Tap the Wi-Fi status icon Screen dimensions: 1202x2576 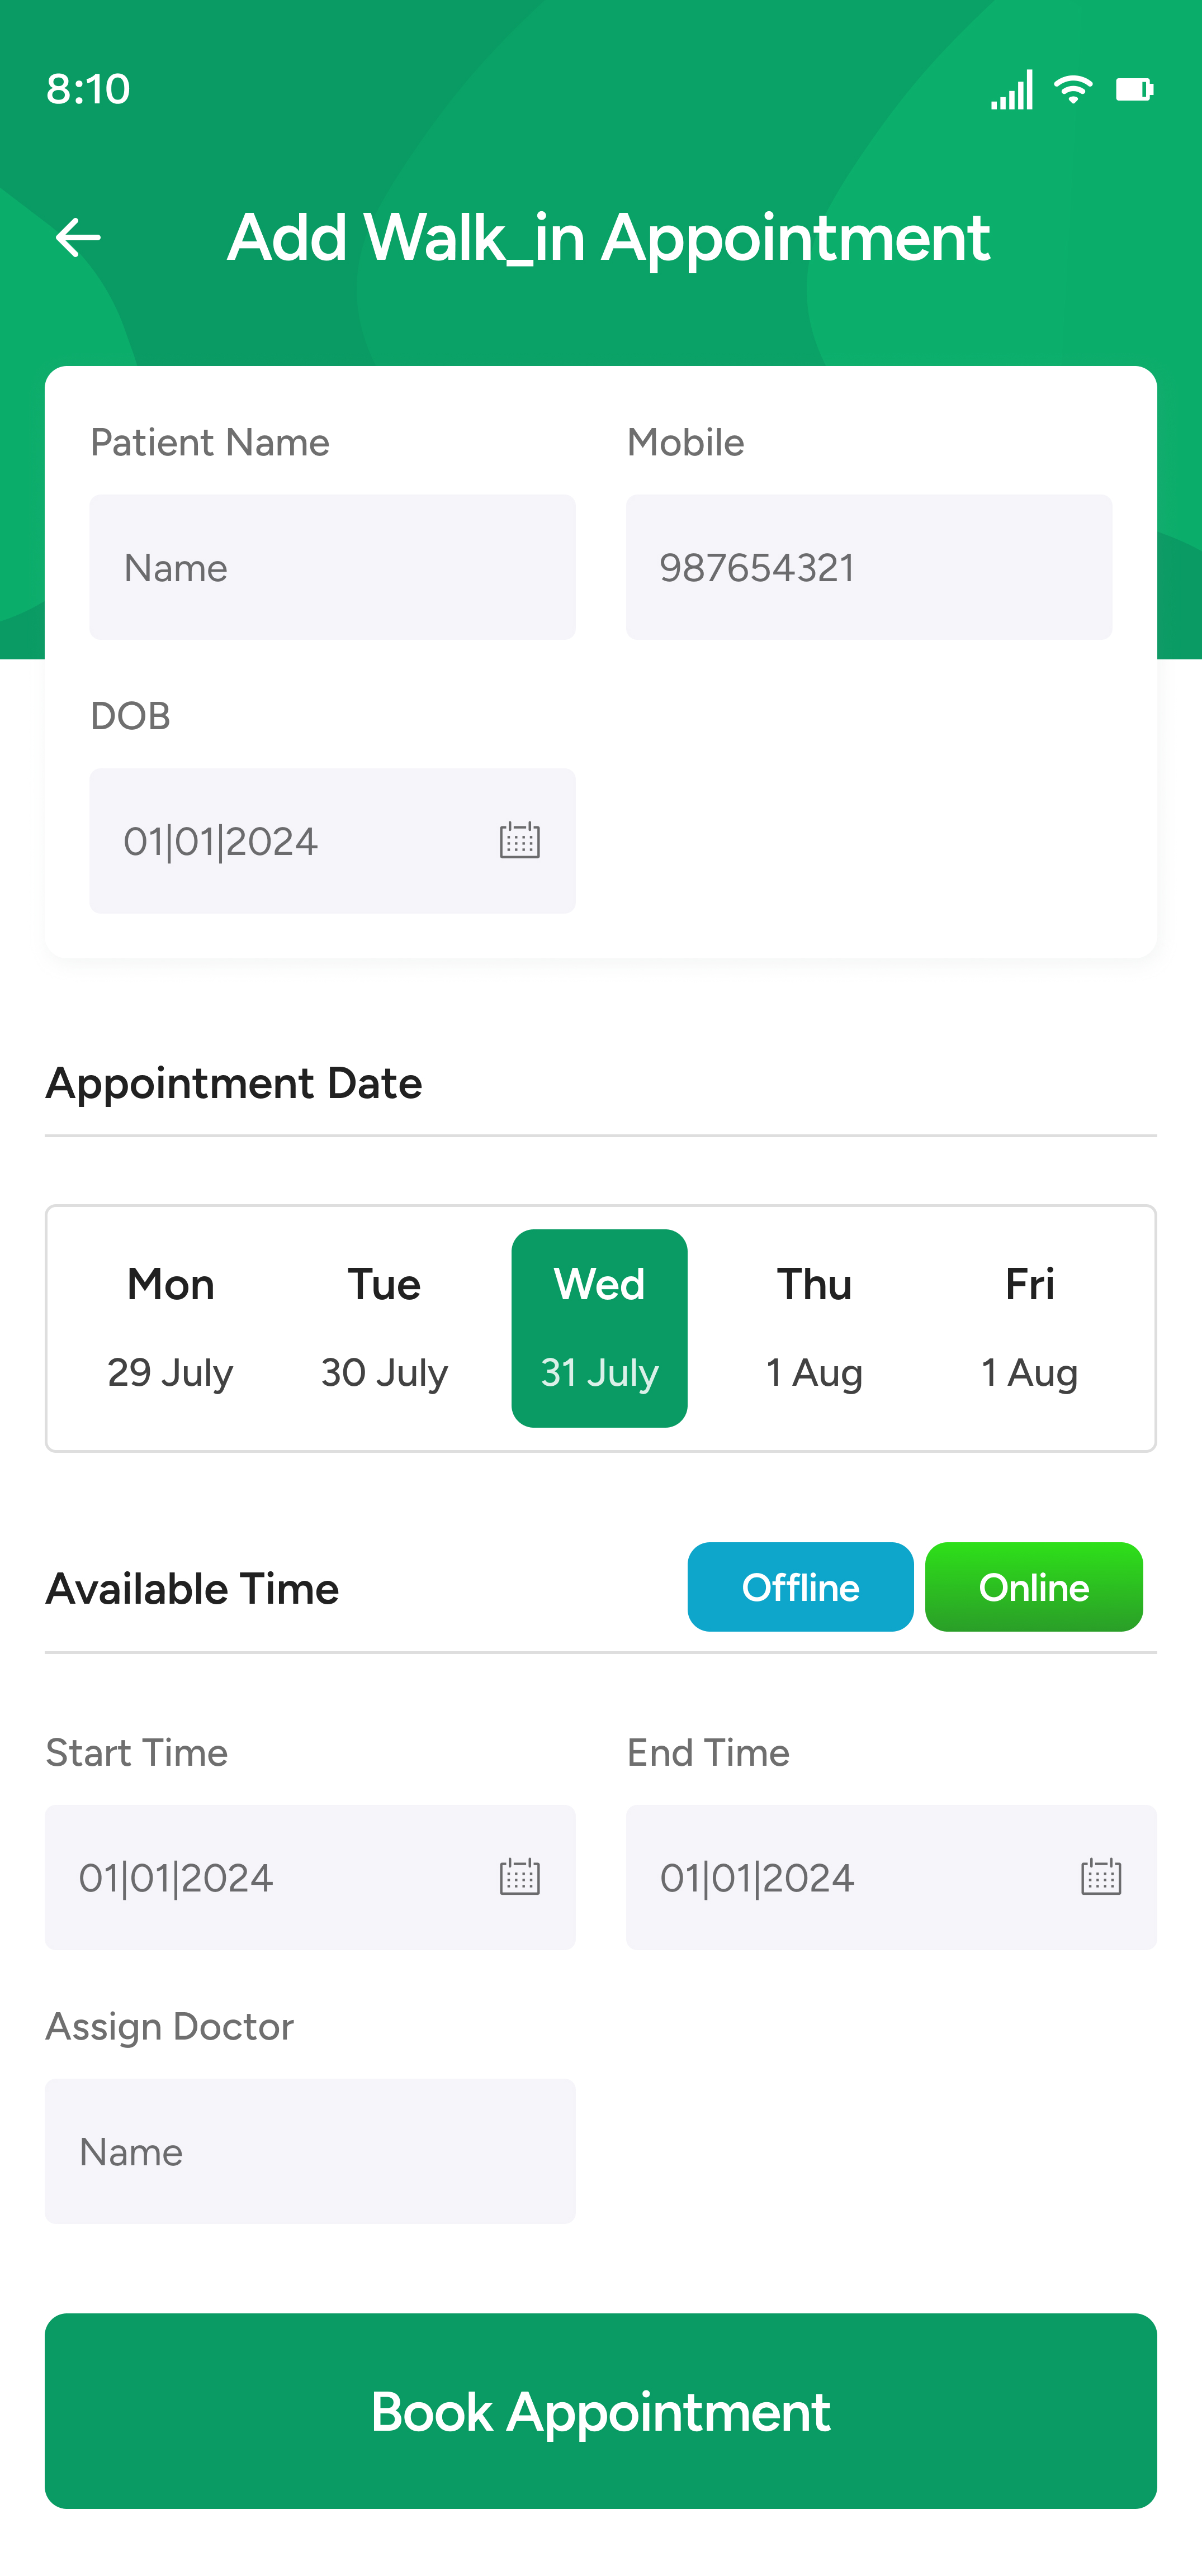coord(1073,89)
